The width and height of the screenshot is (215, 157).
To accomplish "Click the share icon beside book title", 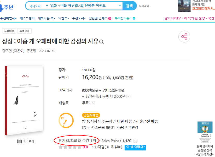I will click(x=184, y=37).
